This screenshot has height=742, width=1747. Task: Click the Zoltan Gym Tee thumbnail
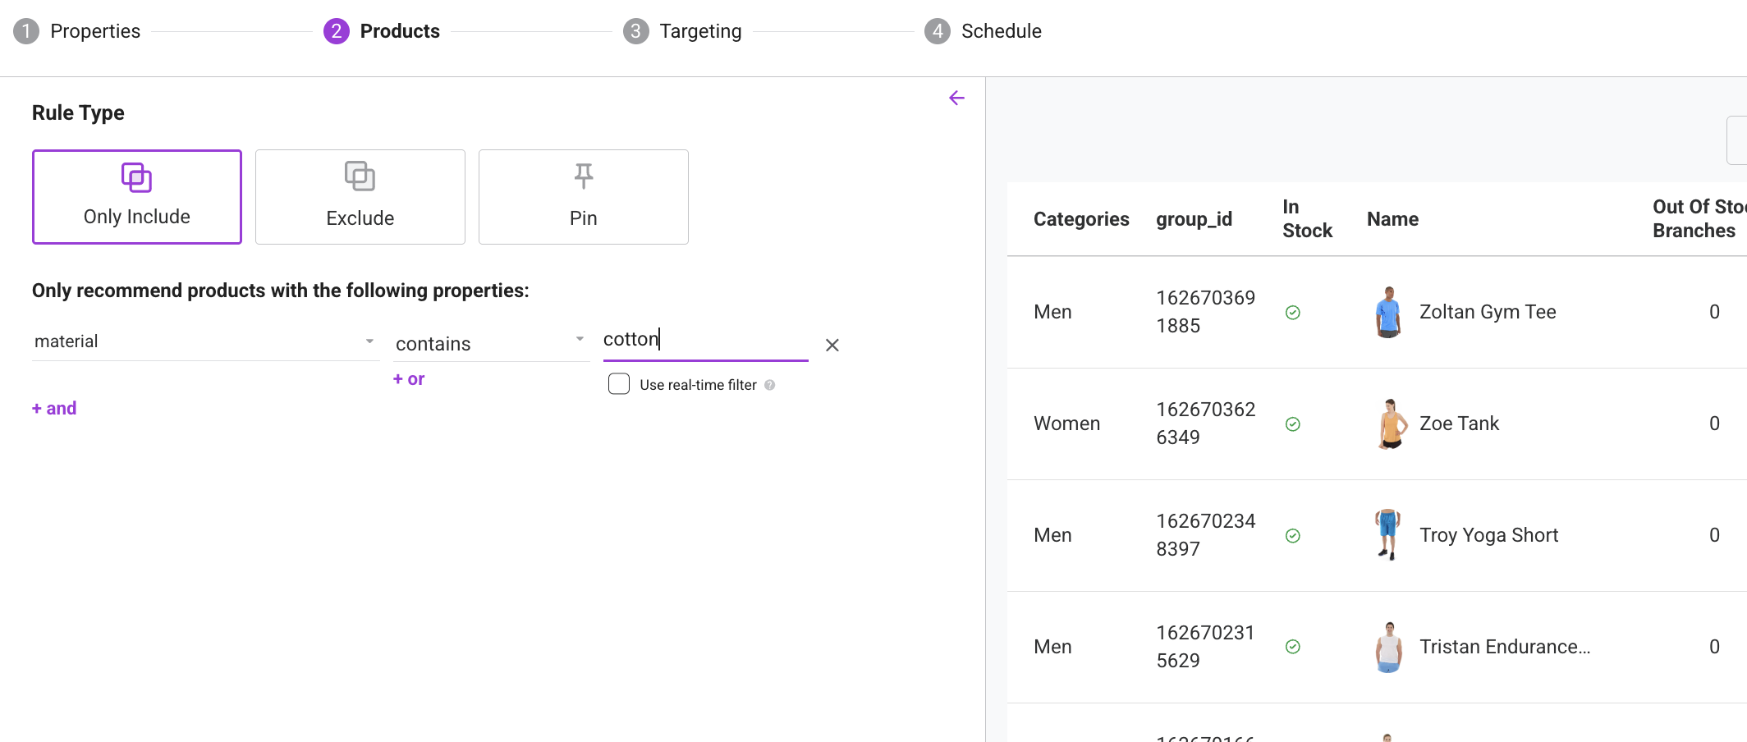tap(1388, 312)
